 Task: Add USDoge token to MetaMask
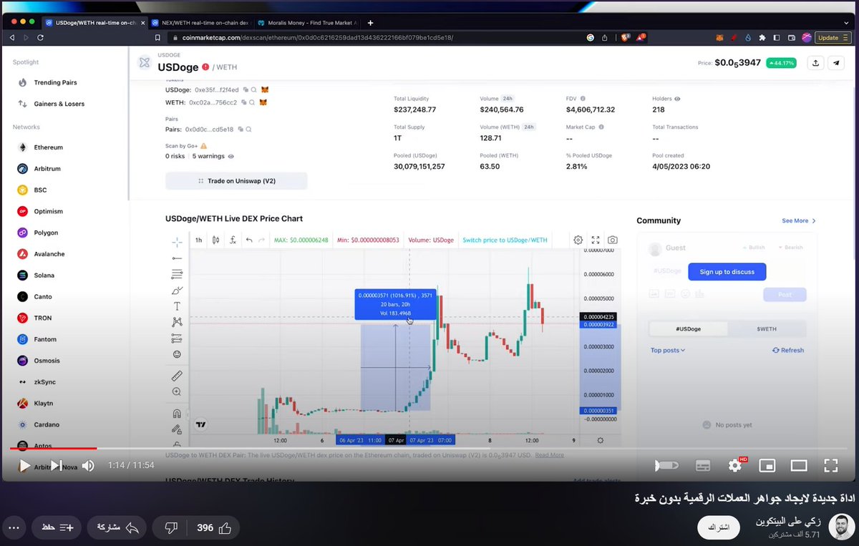(x=264, y=90)
